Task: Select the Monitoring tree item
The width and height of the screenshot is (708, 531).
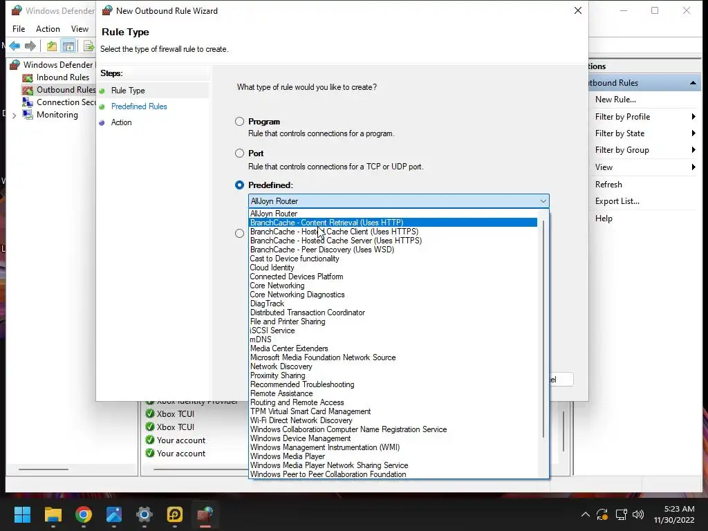Action: click(x=57, y=115)
